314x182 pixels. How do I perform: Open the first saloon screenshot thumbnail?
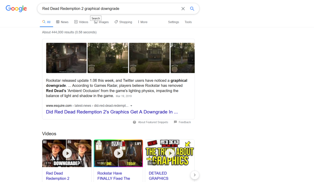66,58
